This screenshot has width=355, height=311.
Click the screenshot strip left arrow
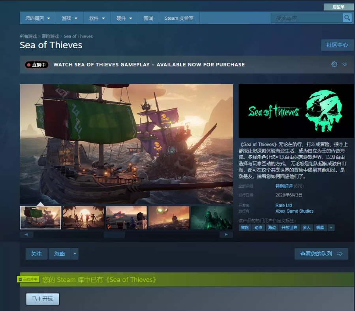click(x=26, y=234)
